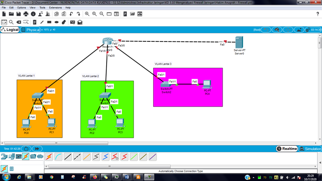Open the Extensions menu
The image size is (322, 181).
(x=55, y=8)
